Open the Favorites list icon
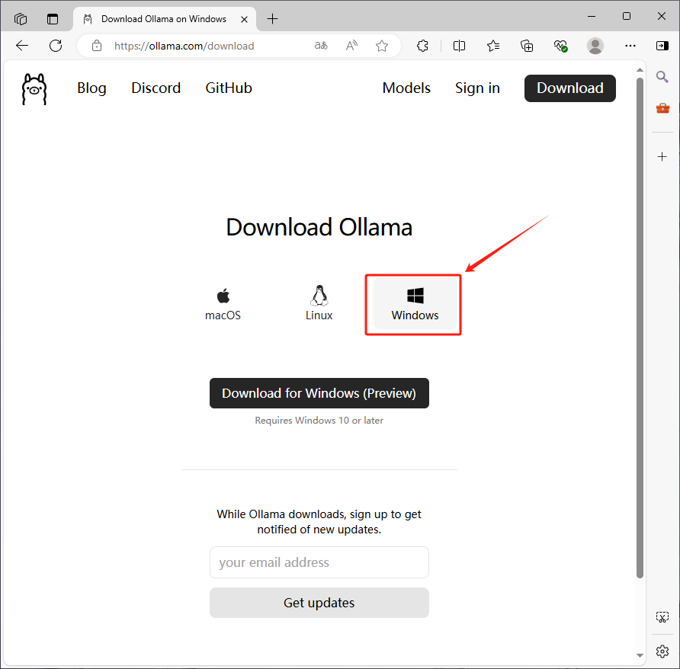 point(493,46)
